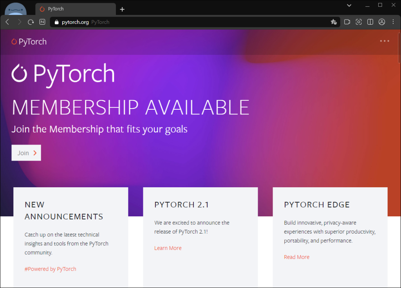Expand the tab search dropdown arrow
This screenshot has height=288, width=401.
(349, 5)
